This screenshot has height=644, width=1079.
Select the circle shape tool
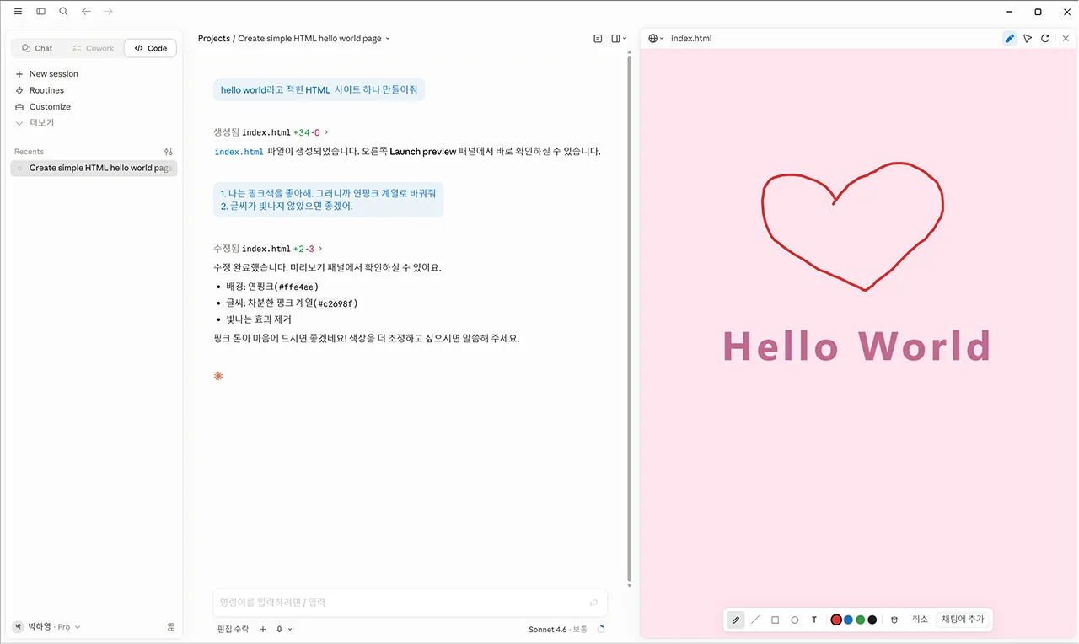[794, 620]
